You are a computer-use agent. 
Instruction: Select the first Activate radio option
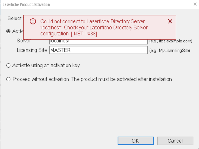click(8, 31)
